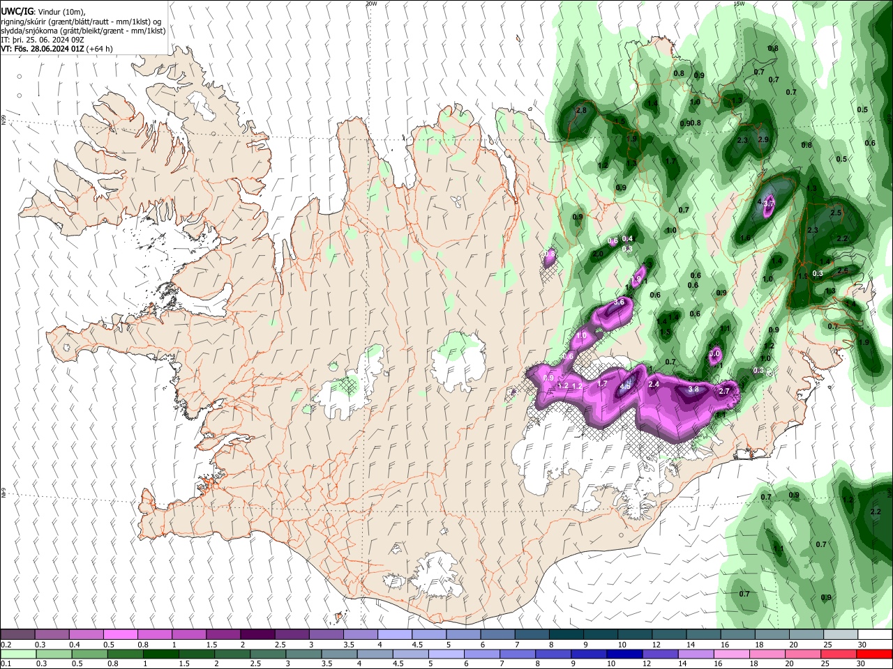Click the white swatch labelled 30 in upper legend
This screenshot has width=893, height=669.
click(875, 635)
